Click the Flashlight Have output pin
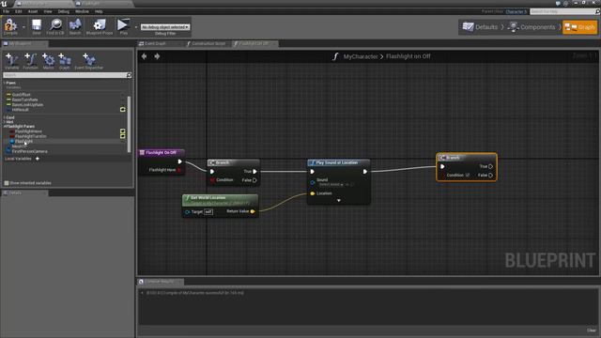 pyautogui.click(x=179, y=170)
